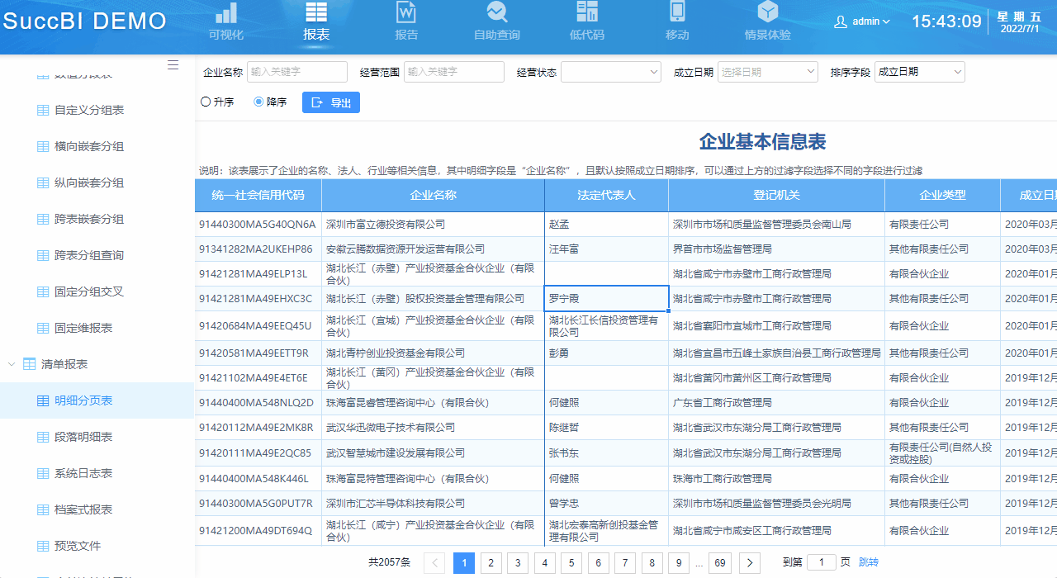Click the table icon beside 纵向嵌套分组

(x=43, y=182)
